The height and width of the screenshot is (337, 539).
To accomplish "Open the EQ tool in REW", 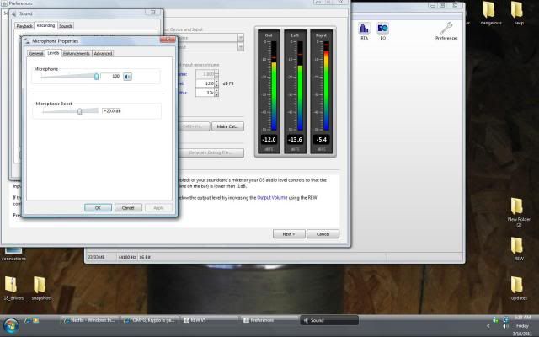I will point(382,31).
